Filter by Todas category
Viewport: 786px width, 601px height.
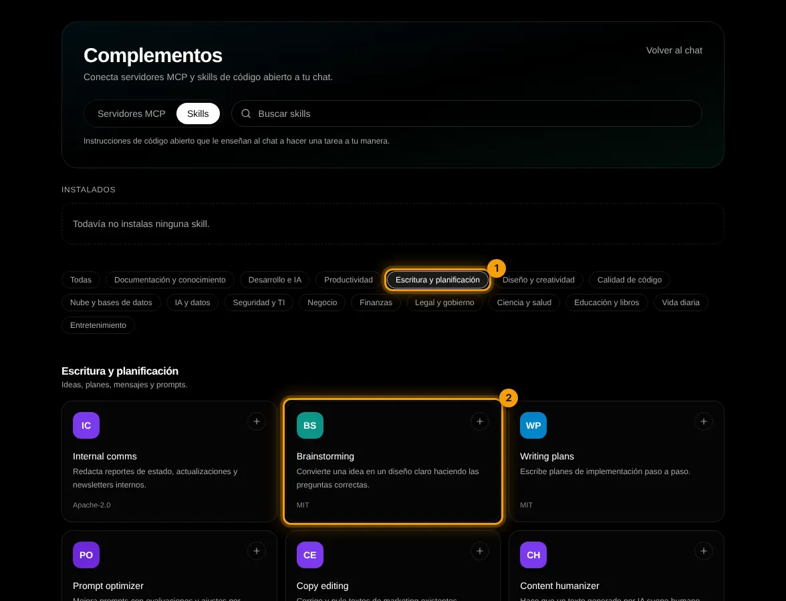(x=81, y=279)
